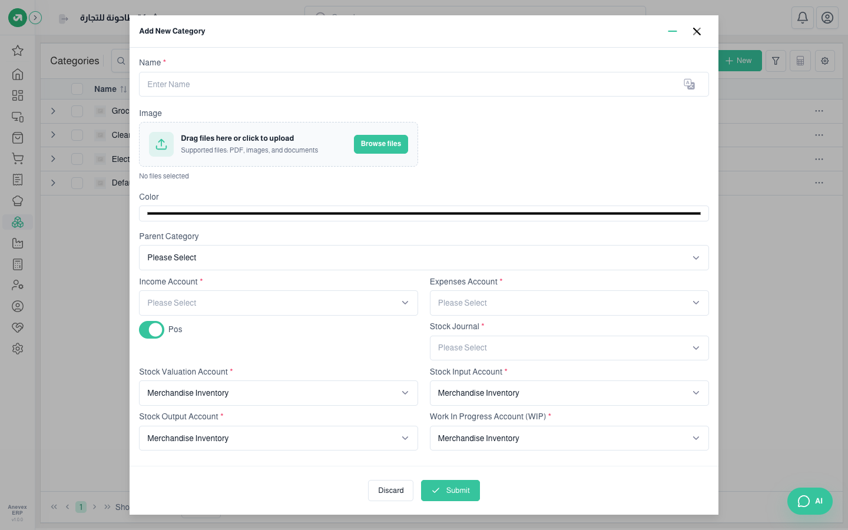Image resolution: width=848 pixels, height=530 pixels.
Task: Open the notifications bell
Action: (803, 18)
